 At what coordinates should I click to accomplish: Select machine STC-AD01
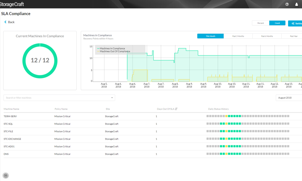click(x=9, y=147)
